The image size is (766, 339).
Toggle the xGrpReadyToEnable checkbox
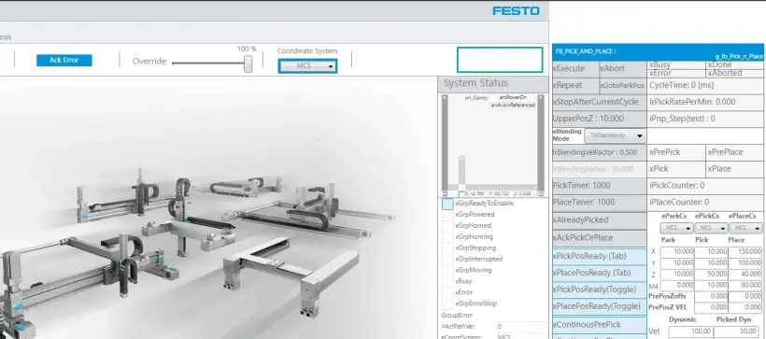point(447,204)
